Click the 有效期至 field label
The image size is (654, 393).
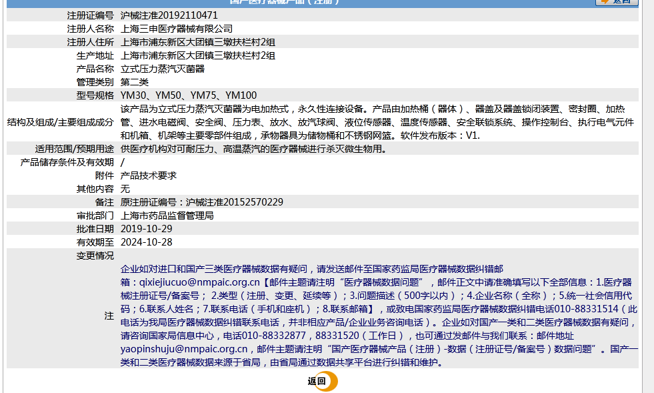coord(95,242)
